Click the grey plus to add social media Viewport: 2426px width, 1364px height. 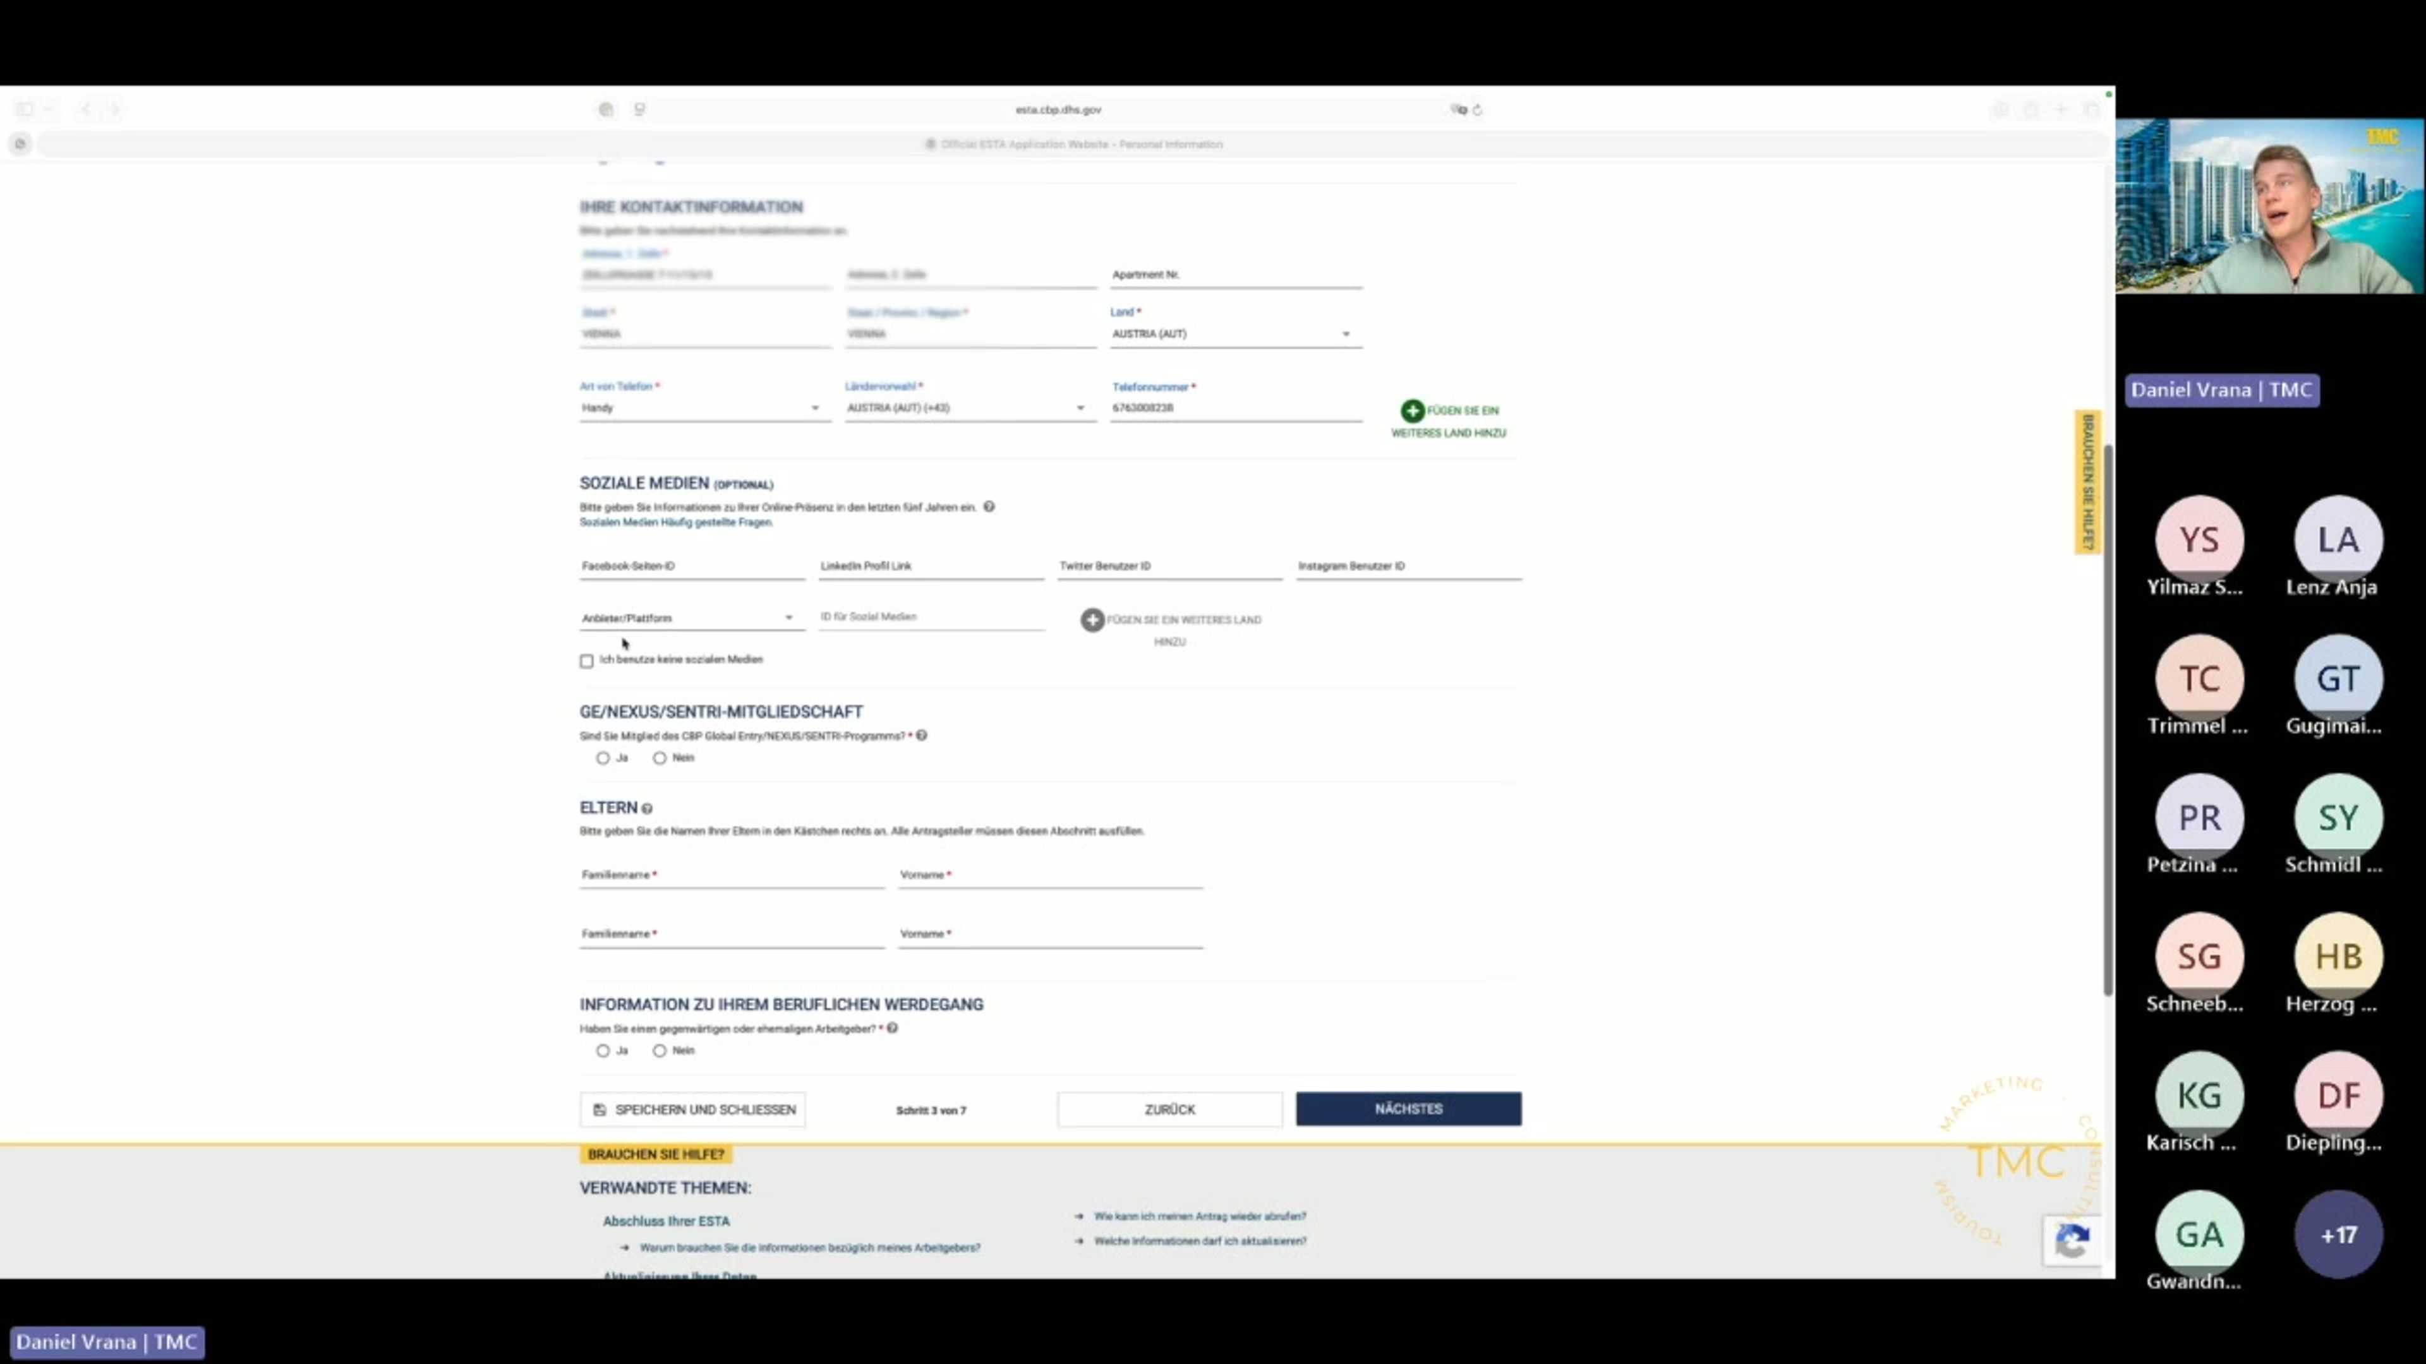tap(1092, 619)
